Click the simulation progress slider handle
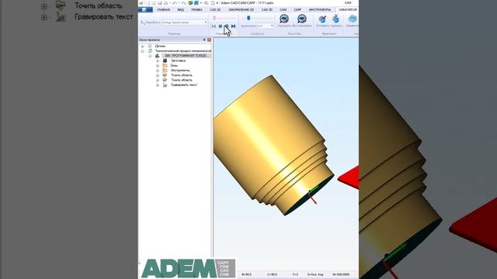497x279 pixels. click(214, 18)
